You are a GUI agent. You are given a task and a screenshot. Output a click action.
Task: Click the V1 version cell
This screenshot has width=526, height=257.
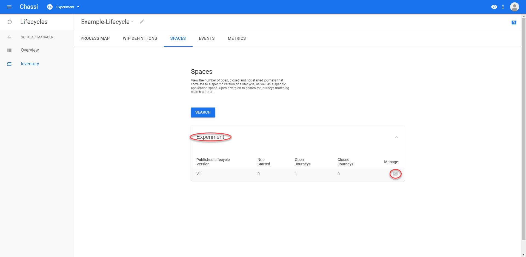(199, 174)
